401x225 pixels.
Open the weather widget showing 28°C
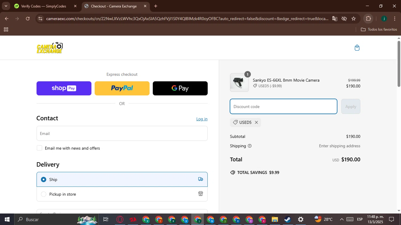click(x=323, y=219)
